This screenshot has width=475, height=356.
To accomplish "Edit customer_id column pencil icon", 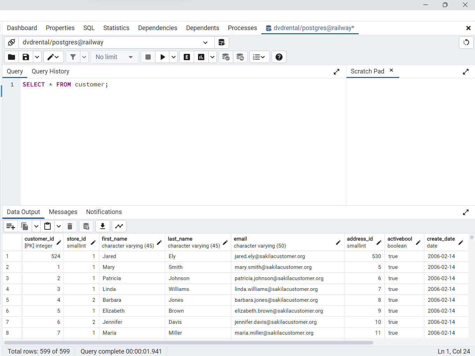I will click(59, 242).
